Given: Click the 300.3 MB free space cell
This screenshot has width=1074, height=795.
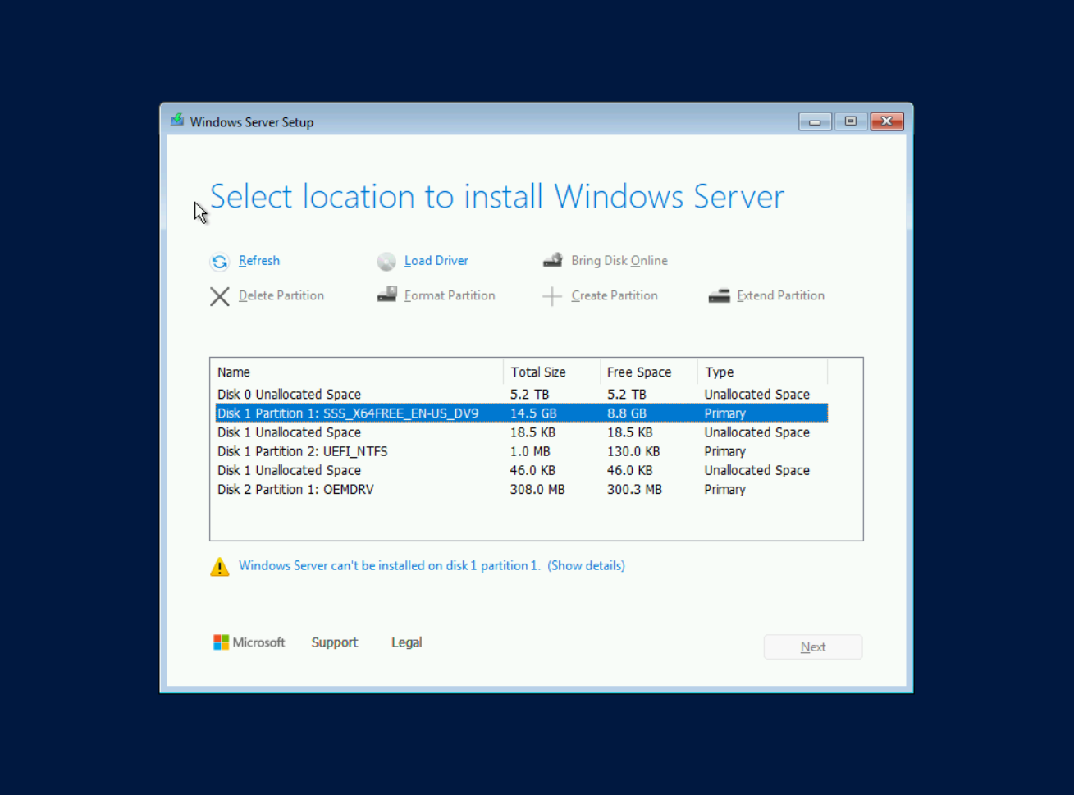Looking at the screenshot, I should pos(634,489).
